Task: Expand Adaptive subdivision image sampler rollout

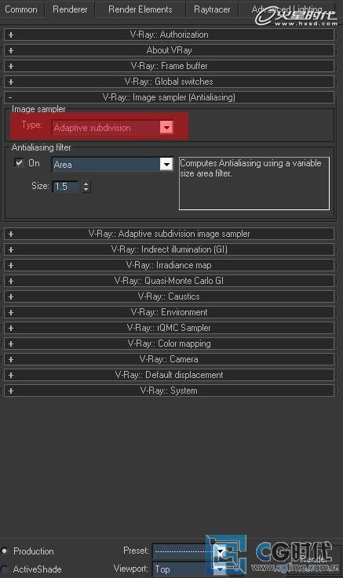Action: pos(170,234)
